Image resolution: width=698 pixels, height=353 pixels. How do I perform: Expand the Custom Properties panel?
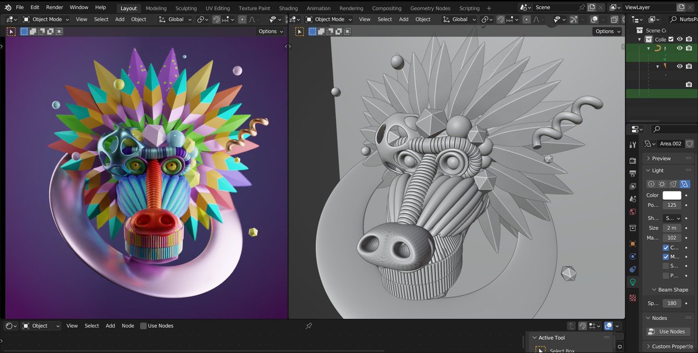(x=669, y=347)
